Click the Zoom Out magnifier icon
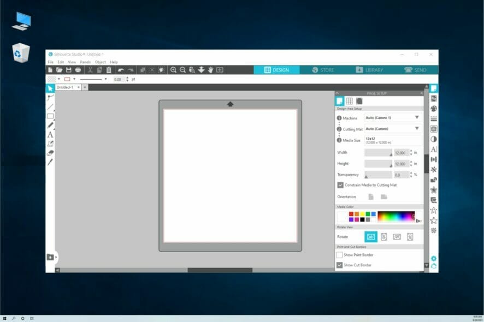484x322 pixels. point(183,70)
